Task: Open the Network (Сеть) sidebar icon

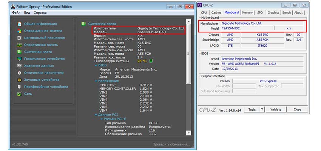Action: [19, 94]
